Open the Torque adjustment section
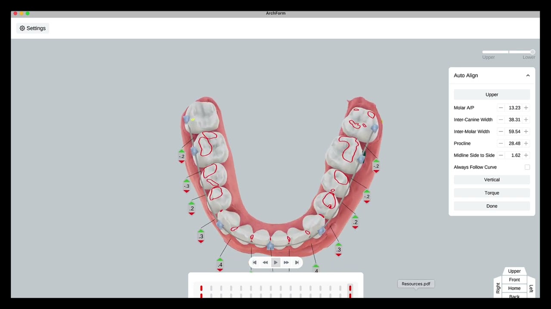This screenshot has width=551, height=309. point(492,193)
